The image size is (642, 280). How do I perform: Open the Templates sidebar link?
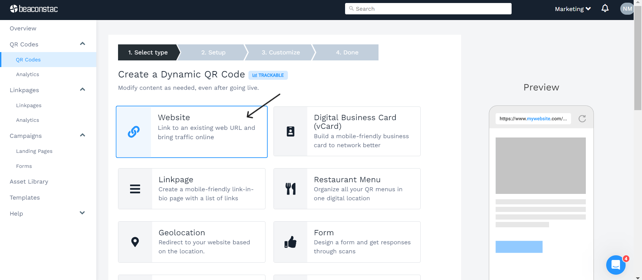pyautogui.click(x=25, y=198)
